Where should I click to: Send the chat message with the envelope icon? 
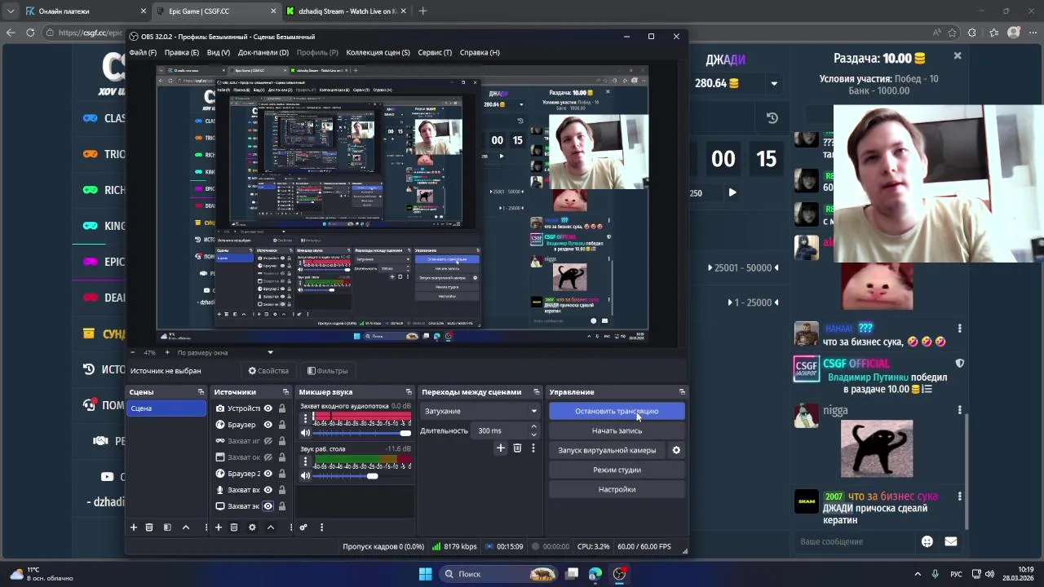(x=950, y=541)
